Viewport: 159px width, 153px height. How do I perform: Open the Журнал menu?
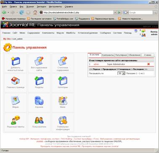tap(30, 7)
